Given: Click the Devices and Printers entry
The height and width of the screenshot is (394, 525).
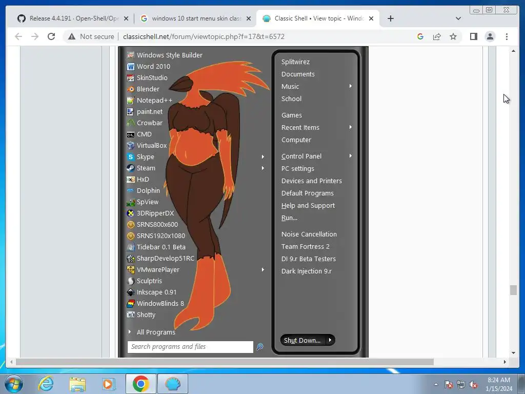Looking at the screenshot, I should pyautogui.click(x=311, y=181).
